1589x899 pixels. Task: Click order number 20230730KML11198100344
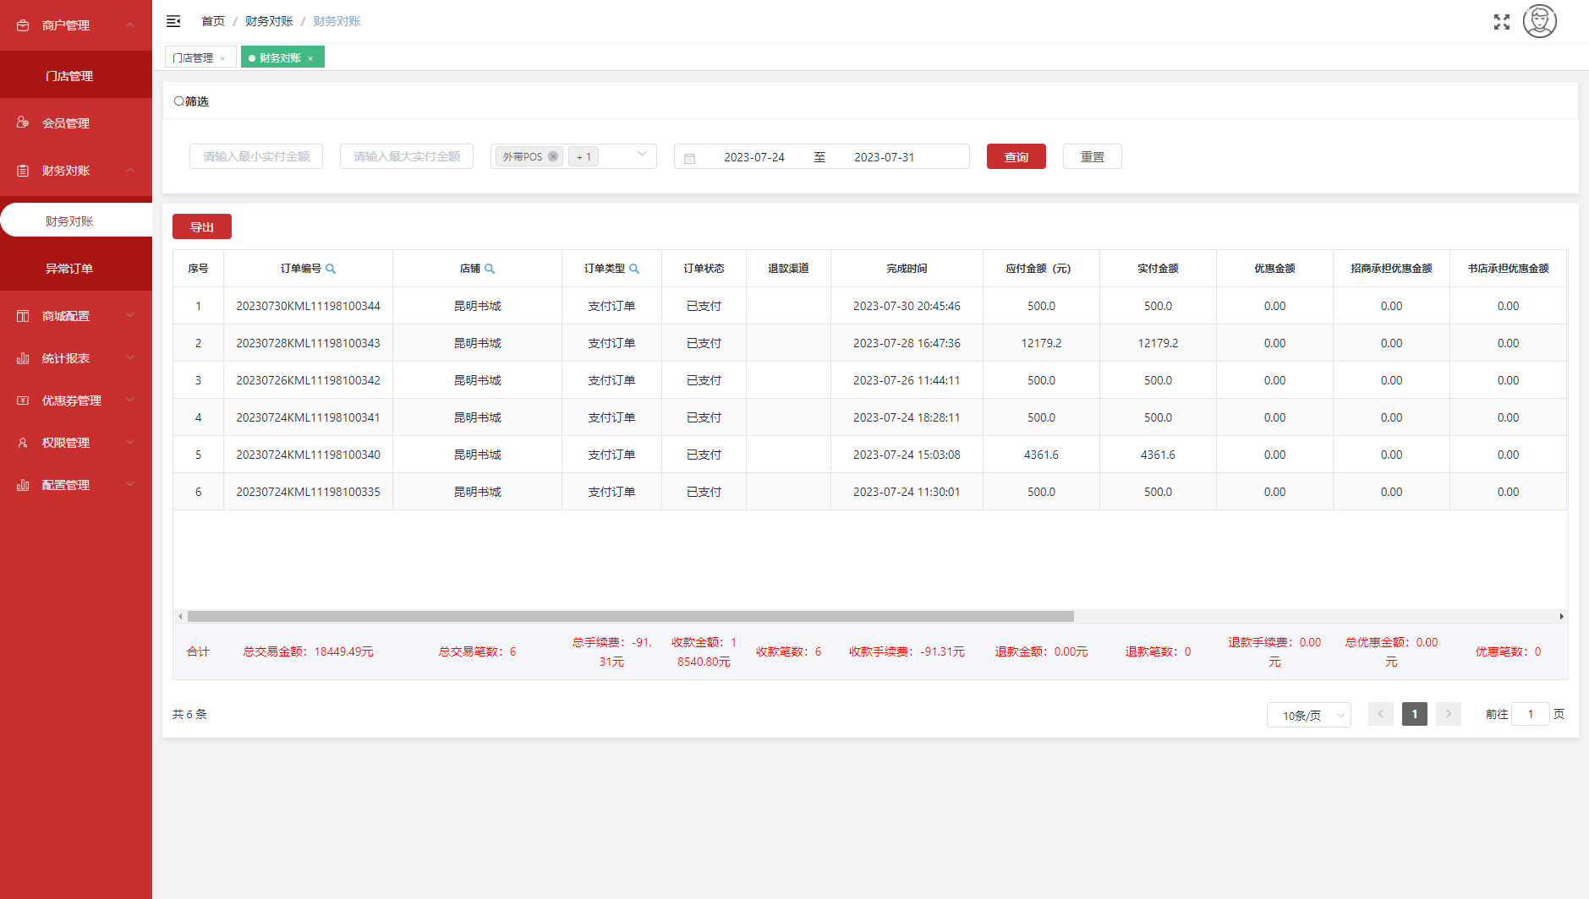click(x=309, y=306)
